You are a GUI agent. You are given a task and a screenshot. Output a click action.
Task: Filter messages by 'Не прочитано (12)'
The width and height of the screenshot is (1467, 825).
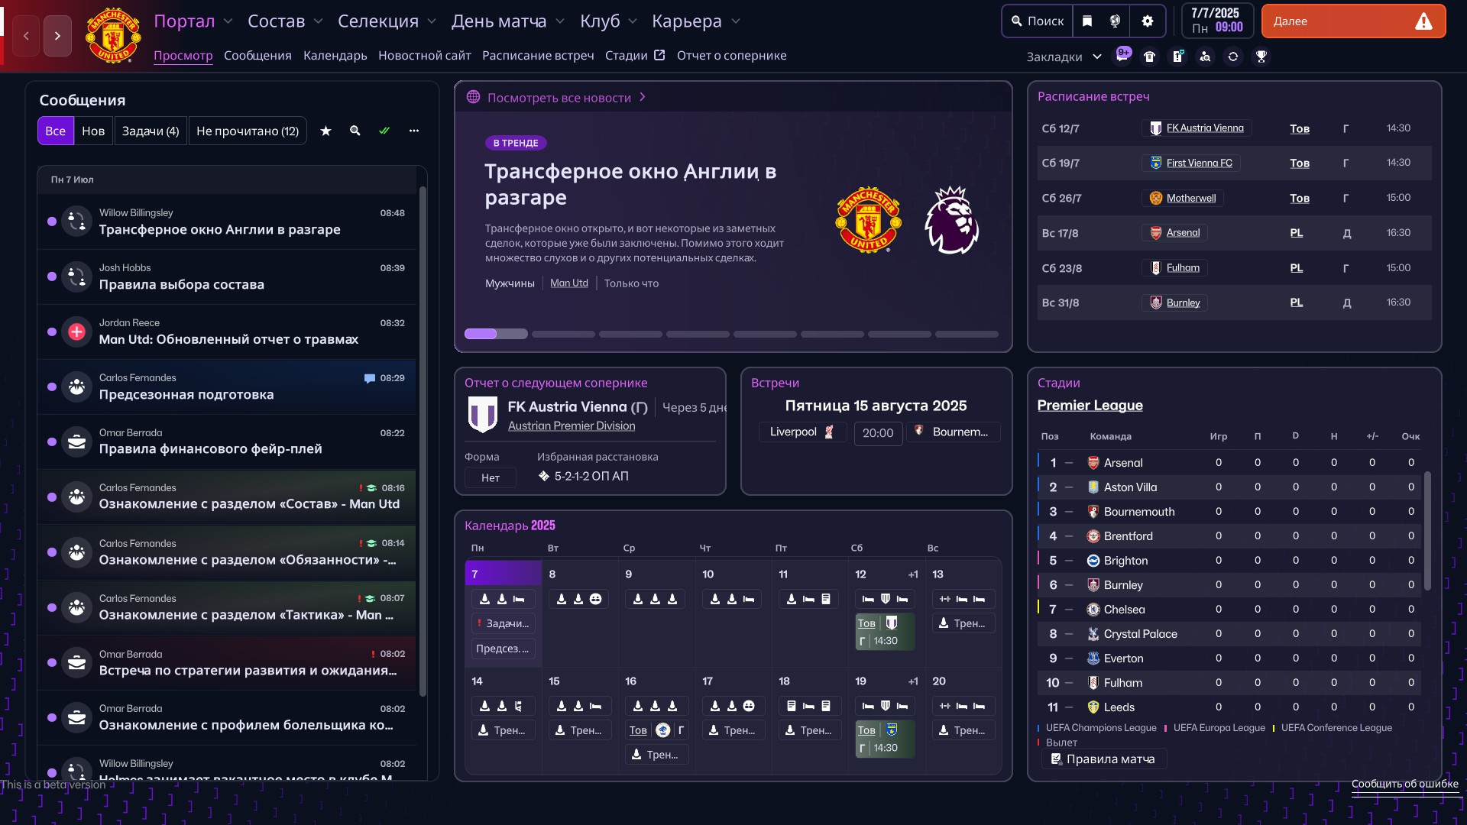(x=248, y=131)
